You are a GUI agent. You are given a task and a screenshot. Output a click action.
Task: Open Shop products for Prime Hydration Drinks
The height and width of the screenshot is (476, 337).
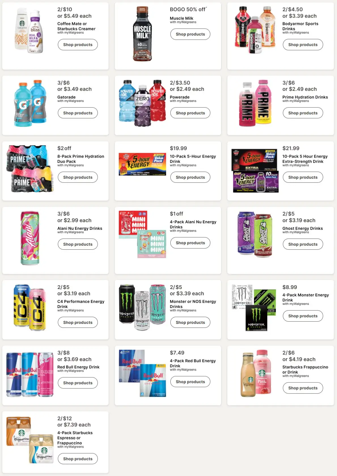point(303,113)
